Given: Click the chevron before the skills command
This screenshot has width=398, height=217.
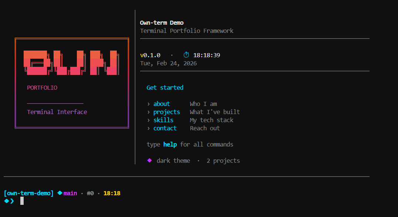Looking at the screenshot, I should point(148,120).
